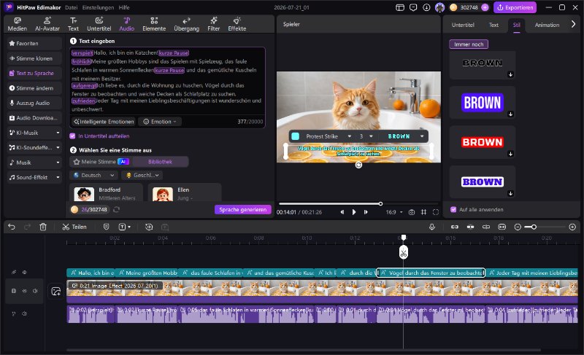Screen dimensions: 584x355
Task: Click the delete trash icon
Action: tap(43, 227)
